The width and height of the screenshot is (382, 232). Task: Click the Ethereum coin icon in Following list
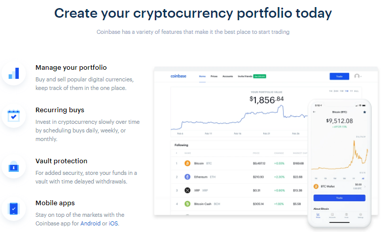pos(187,177)
